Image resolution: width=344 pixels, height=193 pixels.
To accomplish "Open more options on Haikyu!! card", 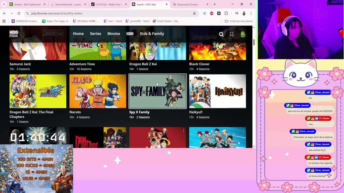I will [x=243, y=78].
